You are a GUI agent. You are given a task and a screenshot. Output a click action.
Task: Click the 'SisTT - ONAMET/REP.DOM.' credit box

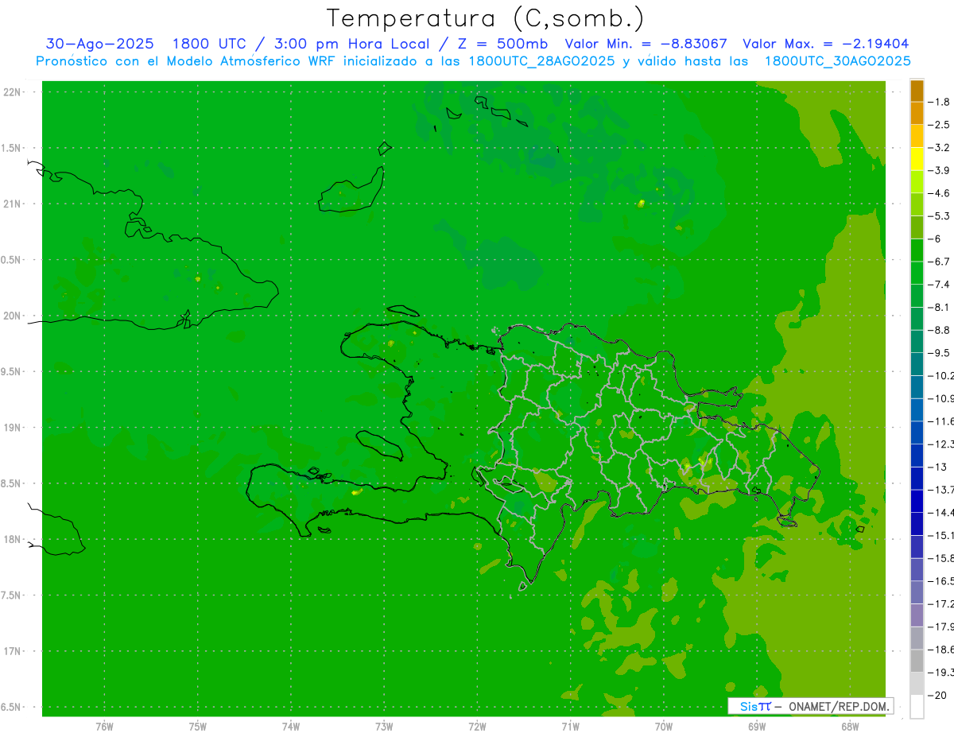[x=810, y=706]
